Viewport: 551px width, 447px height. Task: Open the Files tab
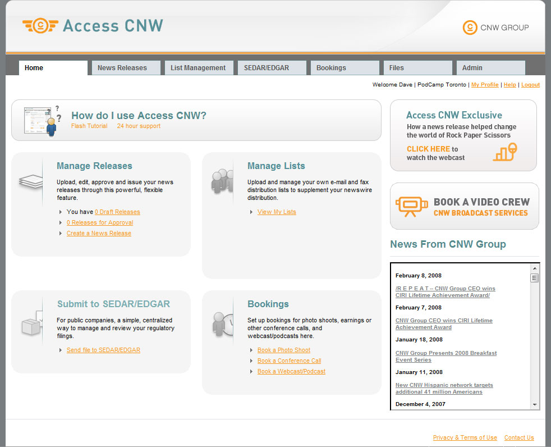tap(418, 68)
